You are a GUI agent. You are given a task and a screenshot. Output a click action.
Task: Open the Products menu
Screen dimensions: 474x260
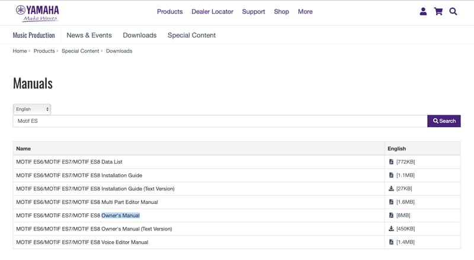[169, 11]
